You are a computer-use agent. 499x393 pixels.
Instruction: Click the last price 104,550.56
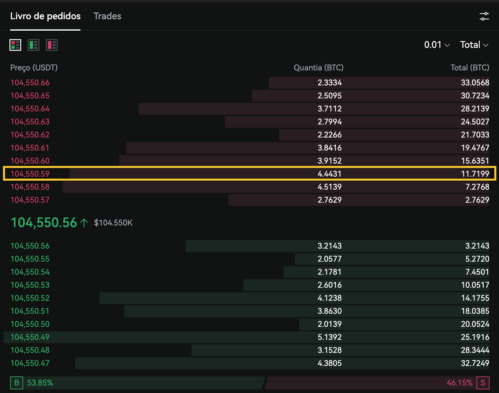tap(44, 223)
